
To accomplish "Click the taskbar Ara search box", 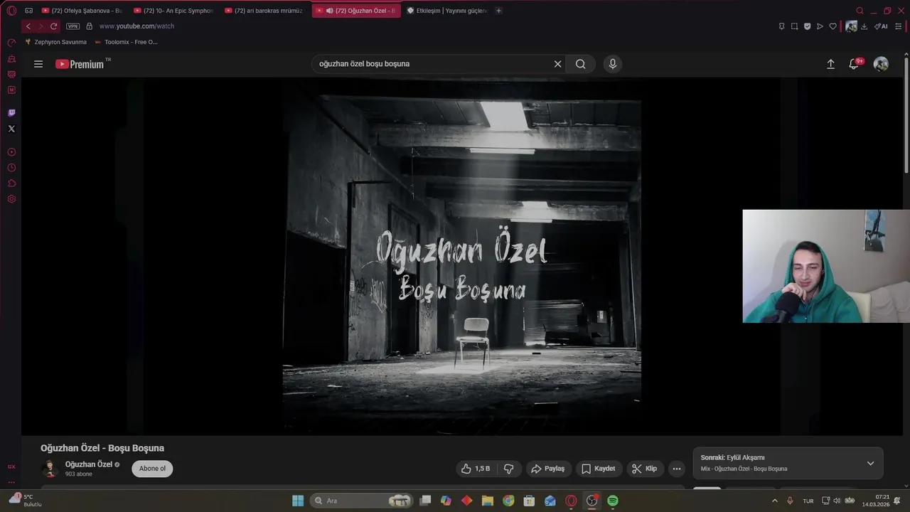I will (x=363, y=501).
